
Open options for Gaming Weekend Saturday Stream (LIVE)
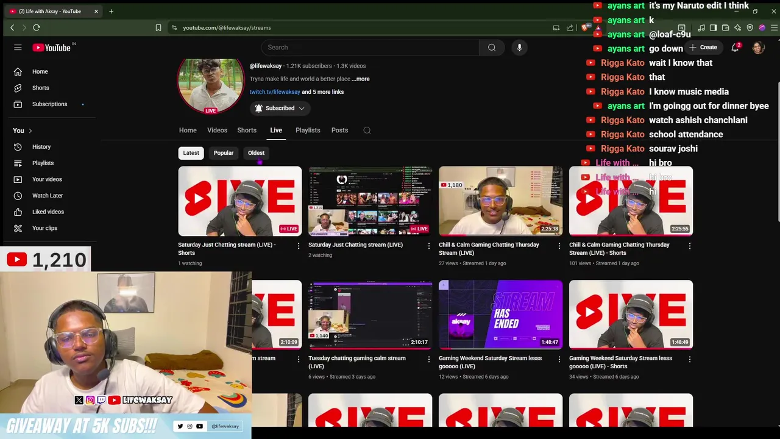coord(559,359)
